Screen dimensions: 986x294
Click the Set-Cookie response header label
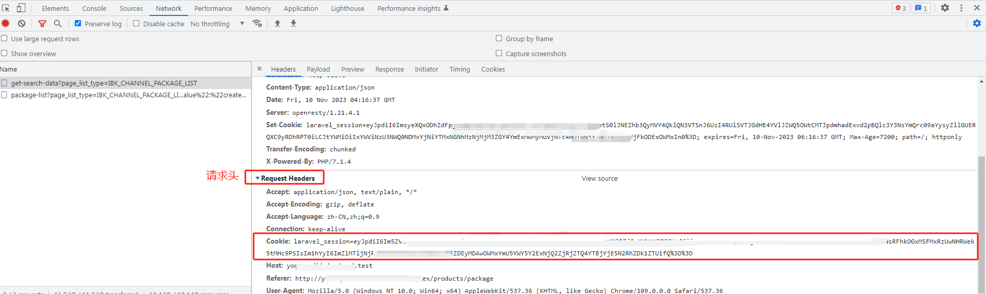[x=285, y=125]
